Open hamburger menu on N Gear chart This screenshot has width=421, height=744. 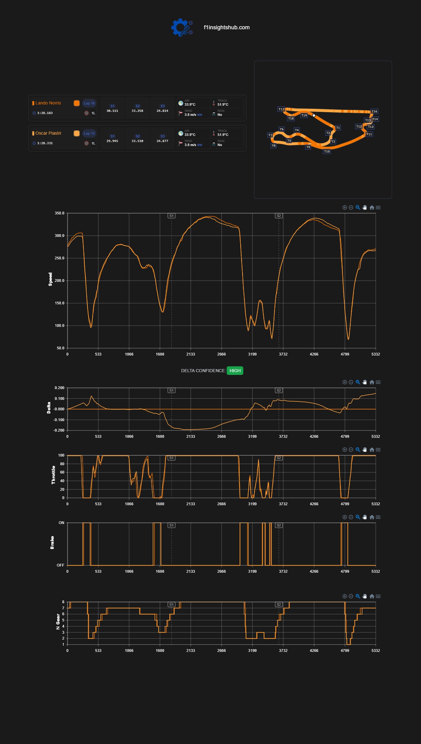tap(378, 596)
